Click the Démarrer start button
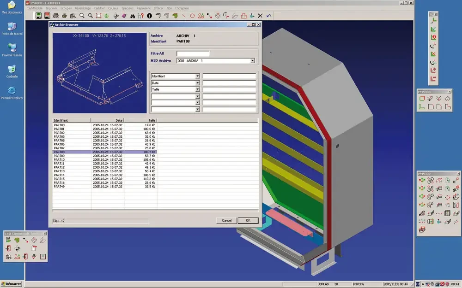The height and width of the screenshot is (288, 462). coord(12,284)
